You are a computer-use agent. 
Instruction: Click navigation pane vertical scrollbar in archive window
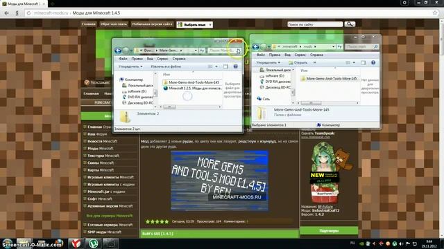click(x=155, y=93)
